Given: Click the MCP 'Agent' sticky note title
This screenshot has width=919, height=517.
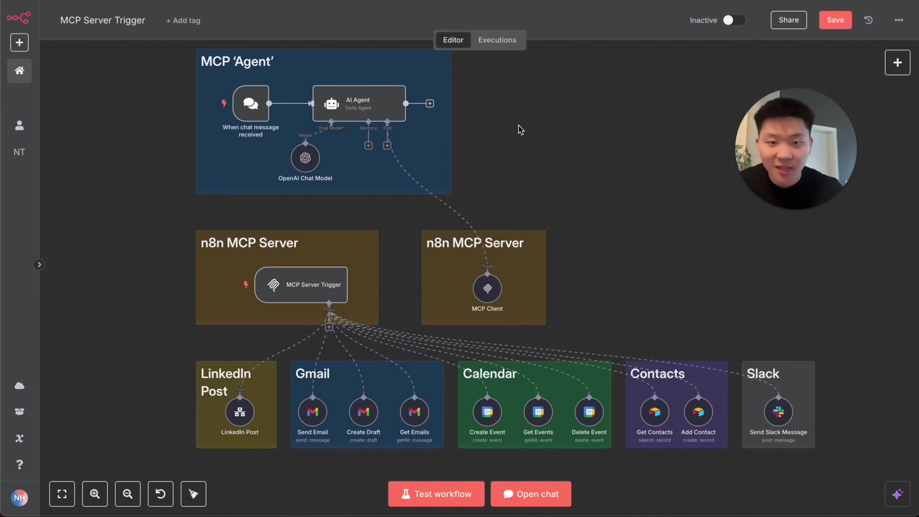Looking at the screenshot, I should [237, 62].
